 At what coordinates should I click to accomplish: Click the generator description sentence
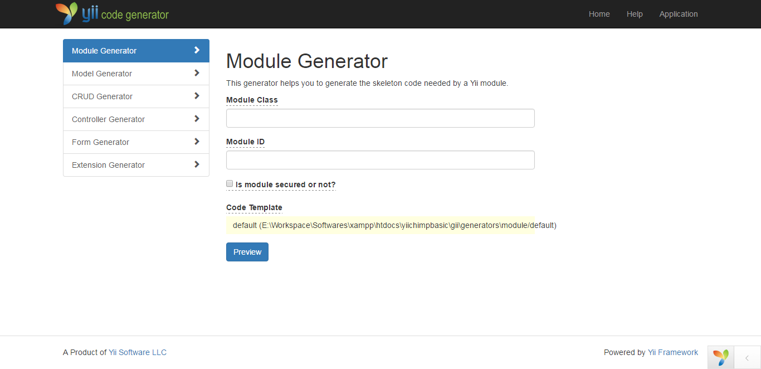(x=367, y=83)
